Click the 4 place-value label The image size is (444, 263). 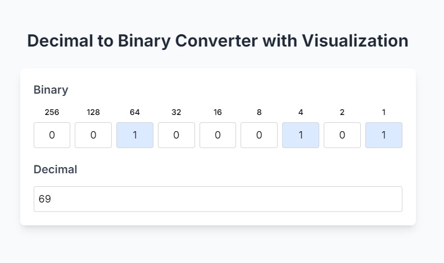301,112
